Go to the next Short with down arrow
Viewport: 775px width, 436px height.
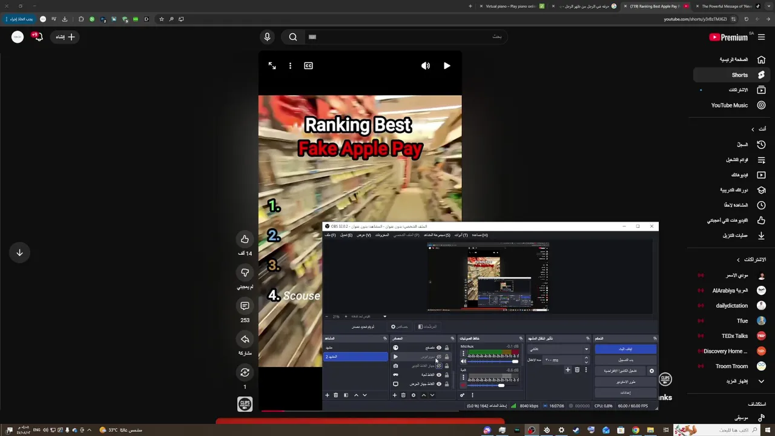coord(19,253)
